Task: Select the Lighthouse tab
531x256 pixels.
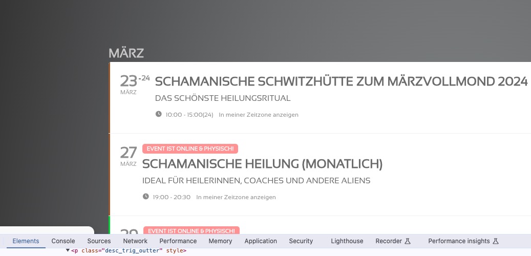Action: [x=347, y=241]
